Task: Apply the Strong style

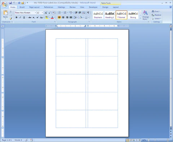Action: pos(133,15)
